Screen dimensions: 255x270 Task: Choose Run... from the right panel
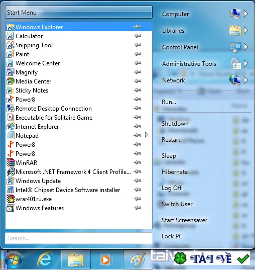pos(169,102)
